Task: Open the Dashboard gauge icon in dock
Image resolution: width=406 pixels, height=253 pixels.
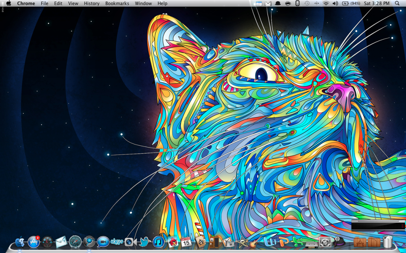Action: point(48,242)
